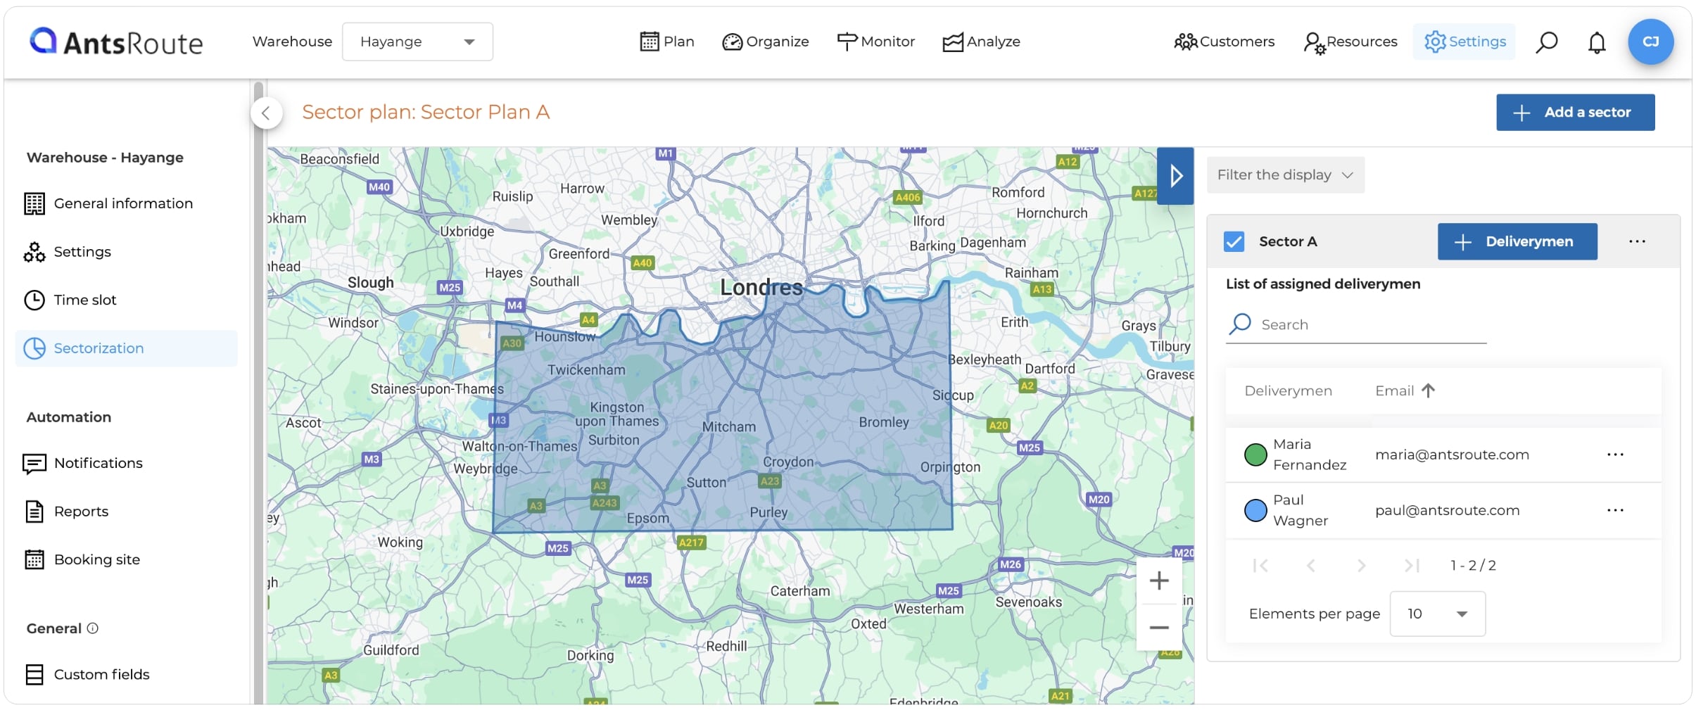Click Maria Fernandez green color dot
Image resolution: width=1696 pixels, height=710 pixels.
click(x=1255, y=455)
